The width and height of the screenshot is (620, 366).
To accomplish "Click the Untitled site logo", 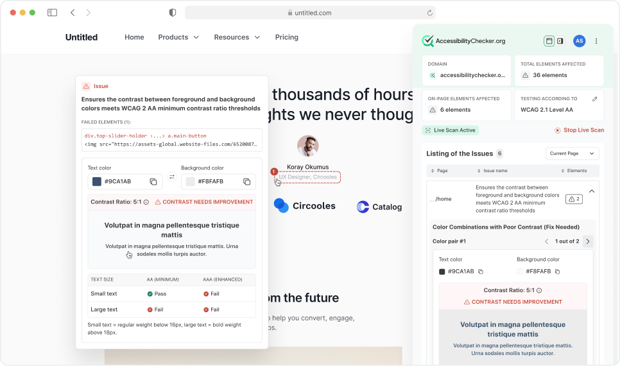I will coord(82,37).
